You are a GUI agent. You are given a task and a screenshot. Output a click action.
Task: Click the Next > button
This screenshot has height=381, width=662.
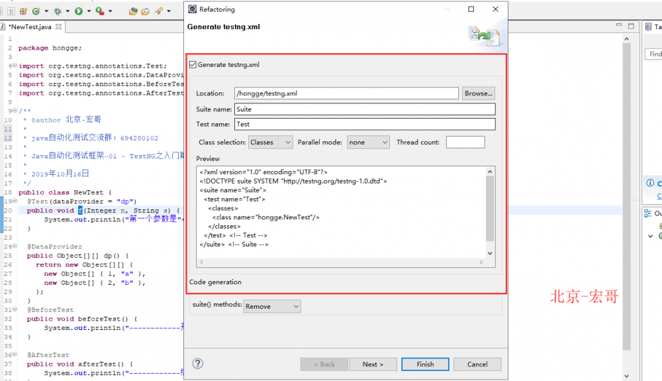pyautogui.click(x=373, y=364)
